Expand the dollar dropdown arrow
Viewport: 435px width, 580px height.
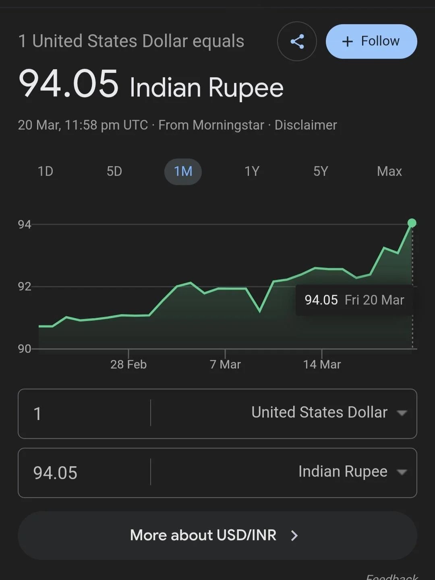point(402,413)
